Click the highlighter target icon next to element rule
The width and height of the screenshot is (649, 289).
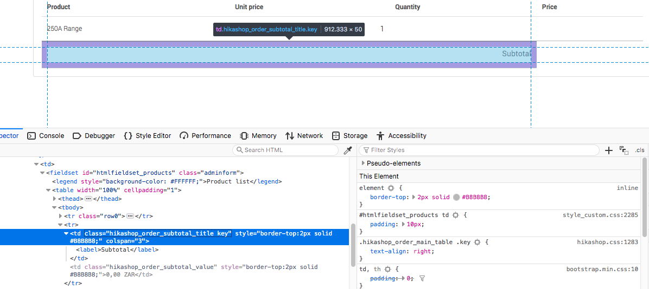(391, 188)
